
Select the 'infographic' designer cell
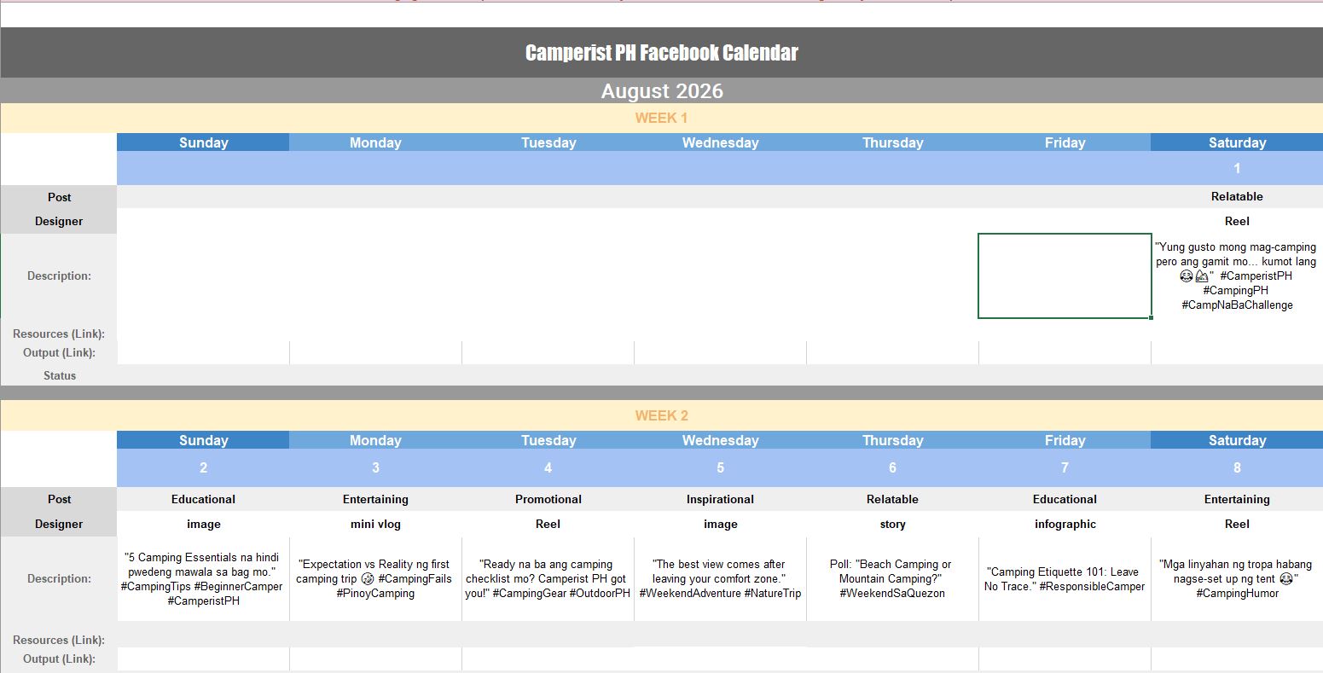pyautogui.click(x=1065, y=524)
